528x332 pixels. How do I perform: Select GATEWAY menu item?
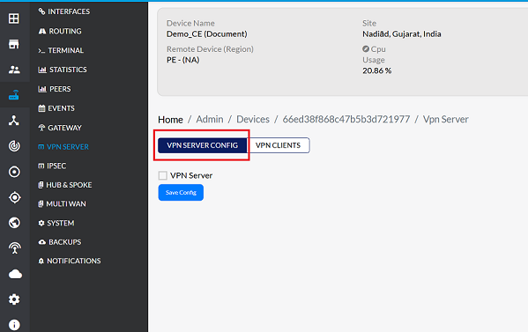click(x=60, y=128)
